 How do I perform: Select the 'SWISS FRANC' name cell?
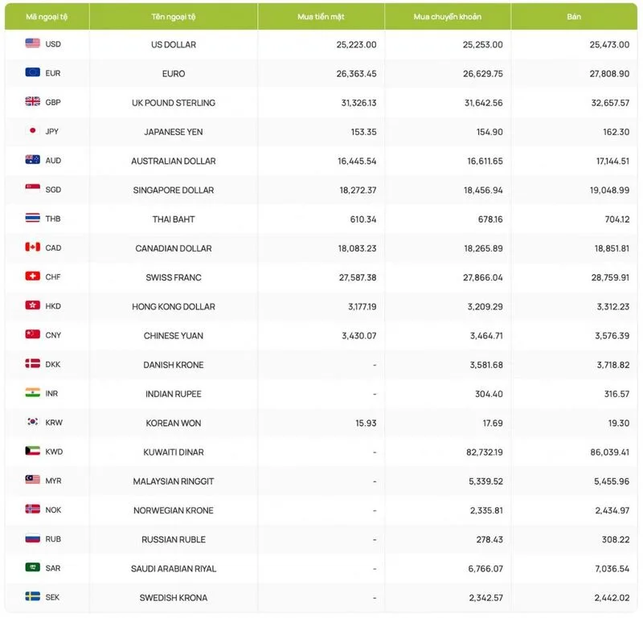coord(174,277)
